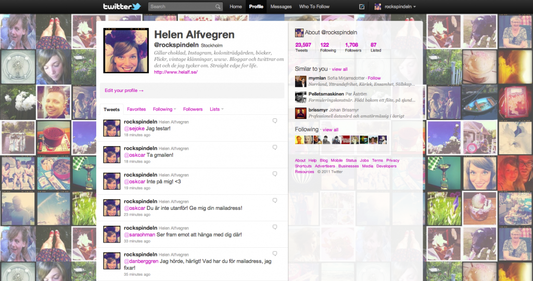The image size is (533, 281).
Task: Click reply bubble on 'Jag testar!' tweet
Action: (275, 121)
